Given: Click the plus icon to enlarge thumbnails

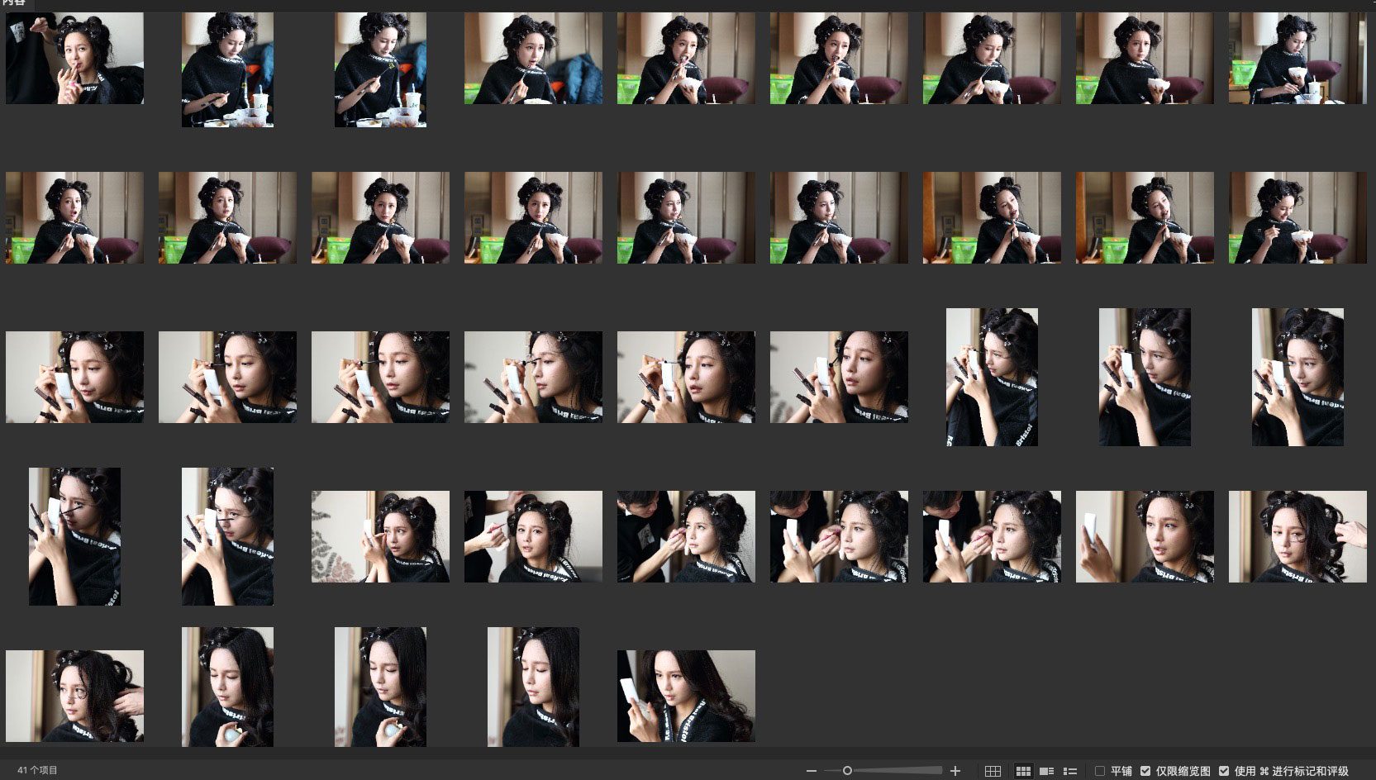Looking at the screenshot, I should [x=955, y=771].
